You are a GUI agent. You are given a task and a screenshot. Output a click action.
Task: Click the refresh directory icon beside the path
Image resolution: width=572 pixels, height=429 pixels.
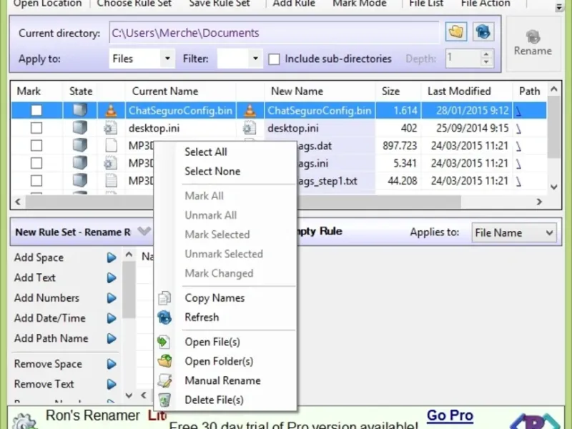pyautogui.click(x=483, y=32)
